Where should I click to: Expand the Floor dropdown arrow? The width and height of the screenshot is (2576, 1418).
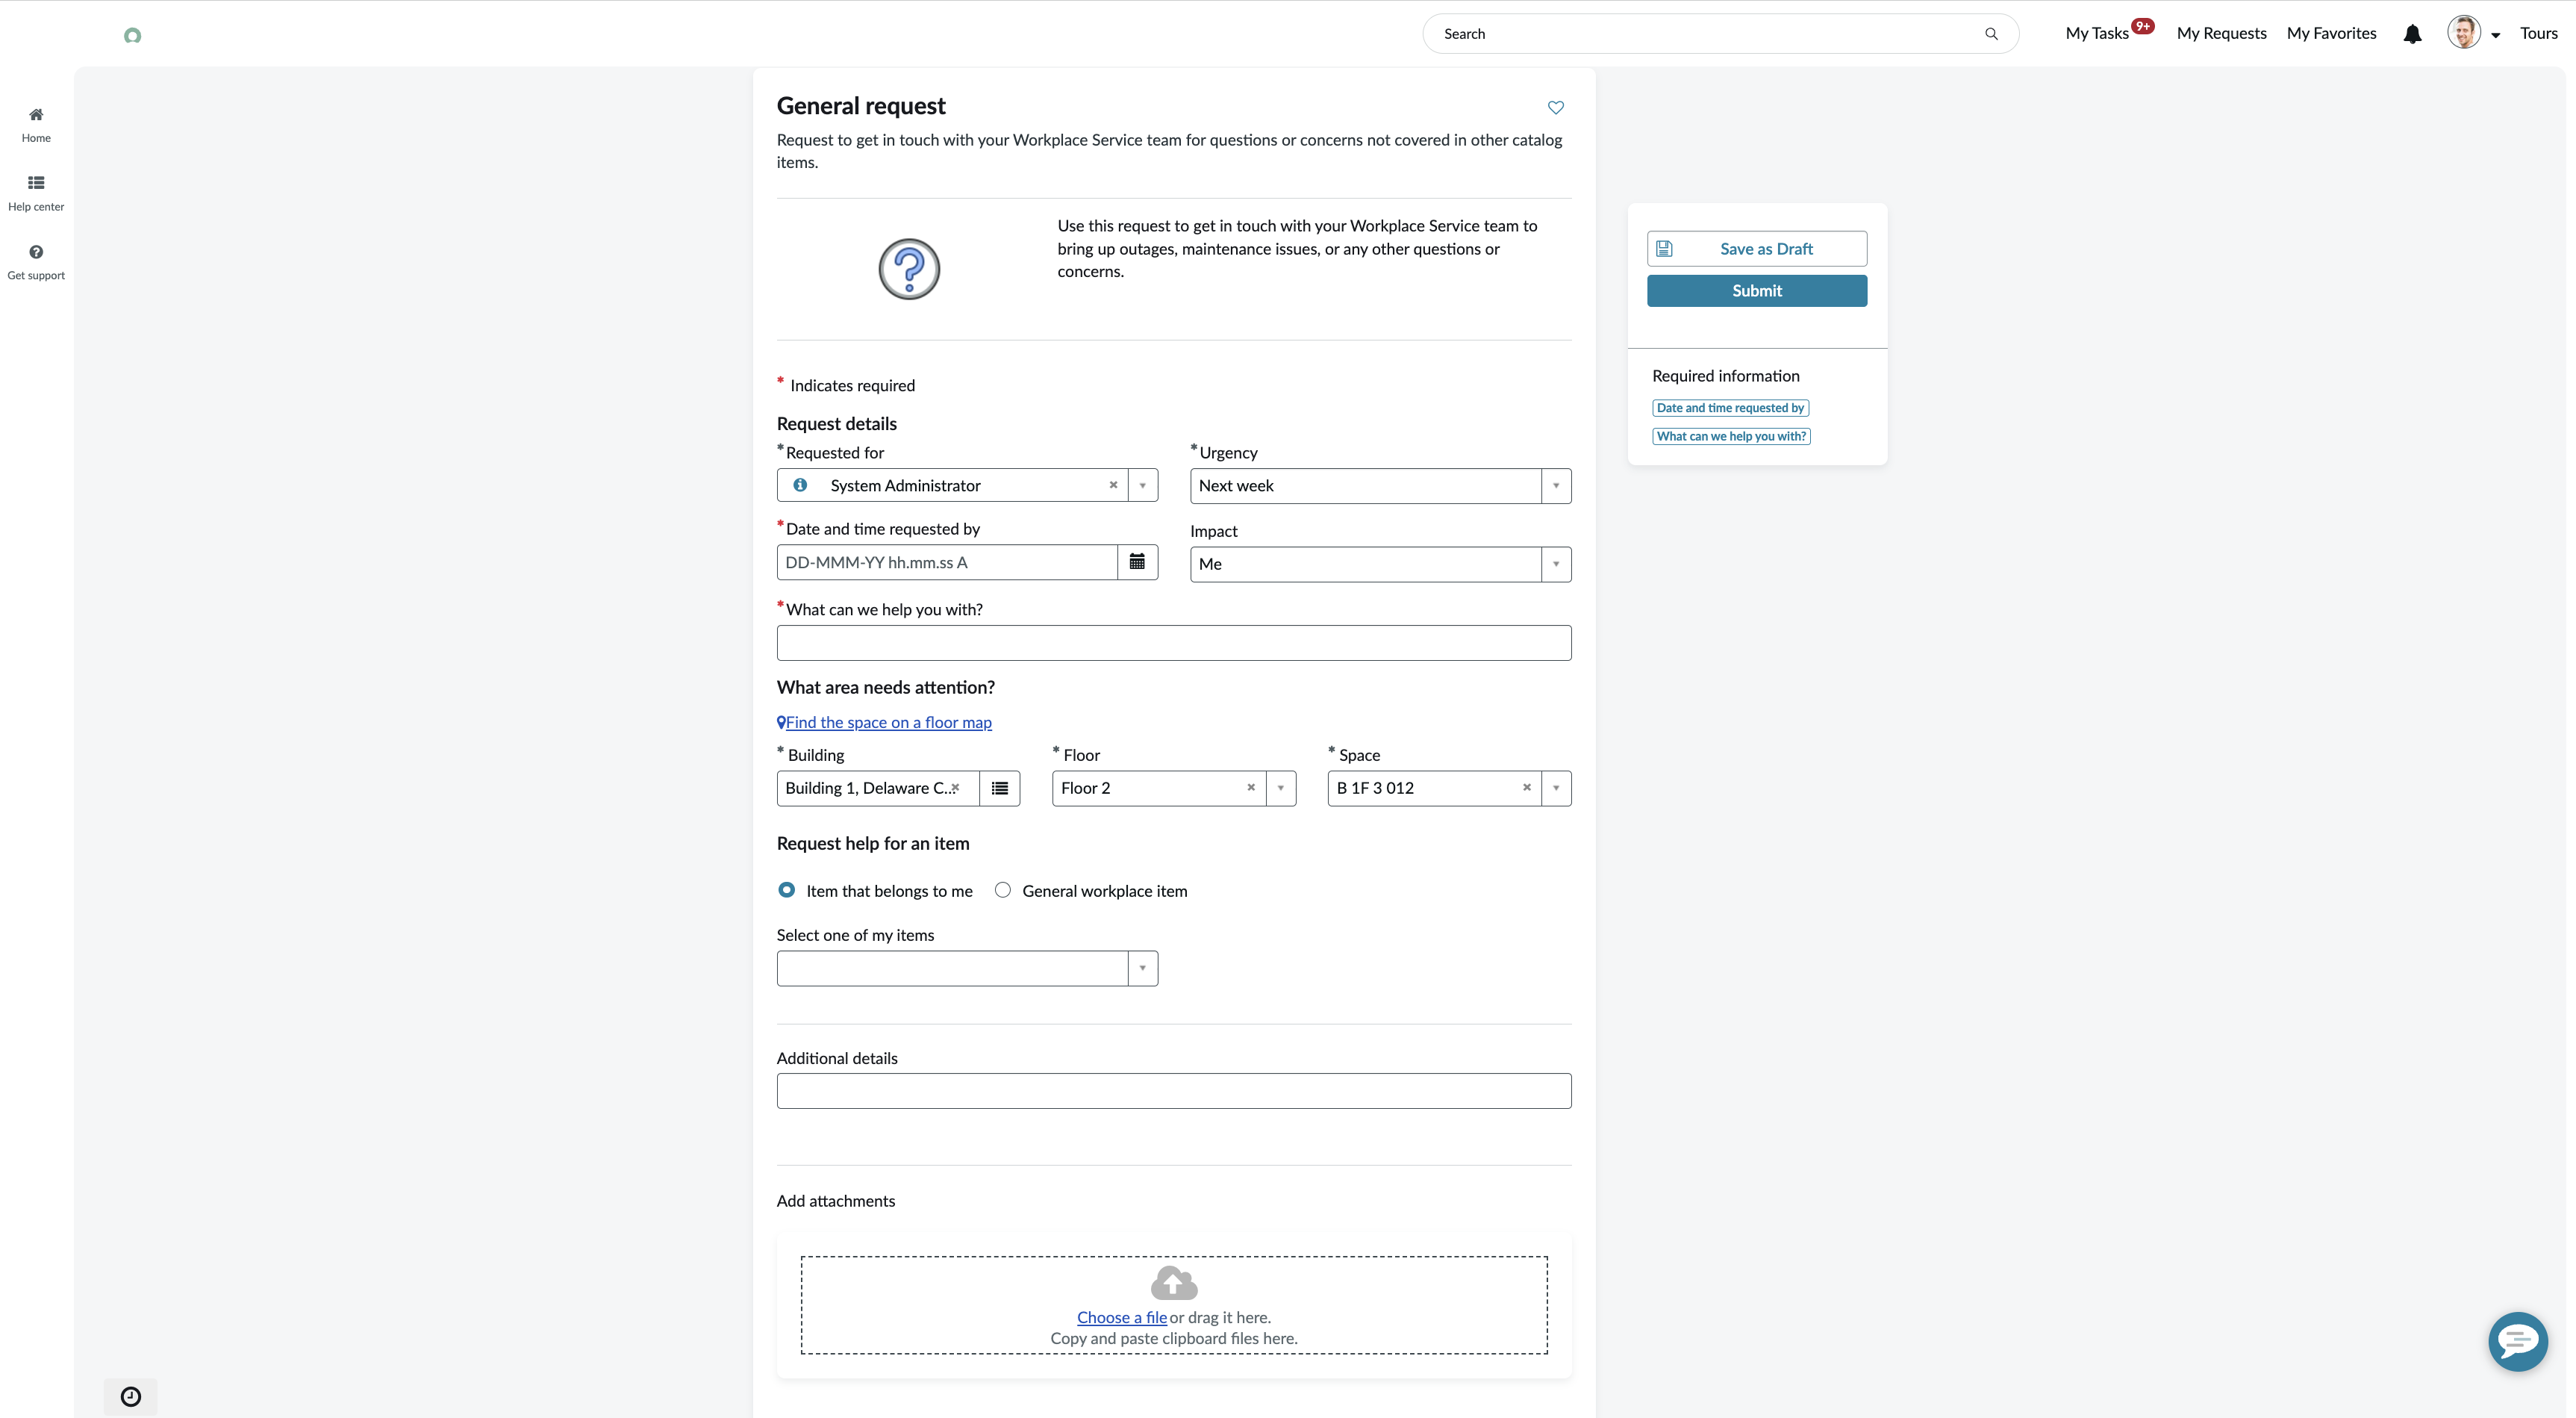click(1281, 788)
